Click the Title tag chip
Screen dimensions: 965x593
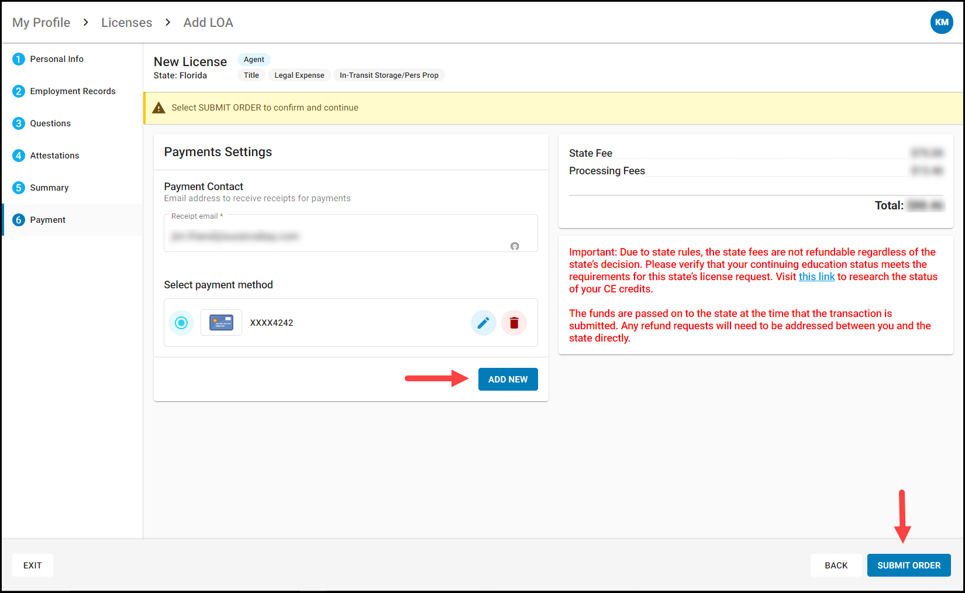[251, 75]
